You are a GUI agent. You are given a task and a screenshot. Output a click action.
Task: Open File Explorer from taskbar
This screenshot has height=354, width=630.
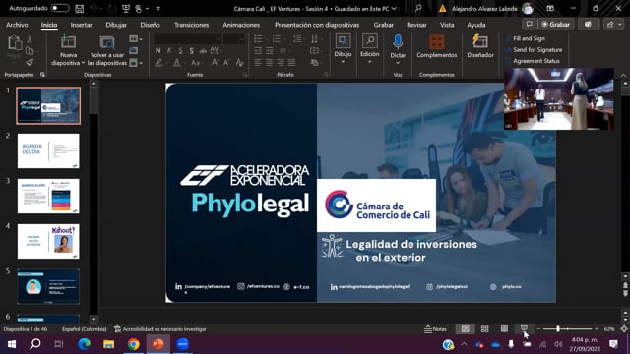coord(109,344)
